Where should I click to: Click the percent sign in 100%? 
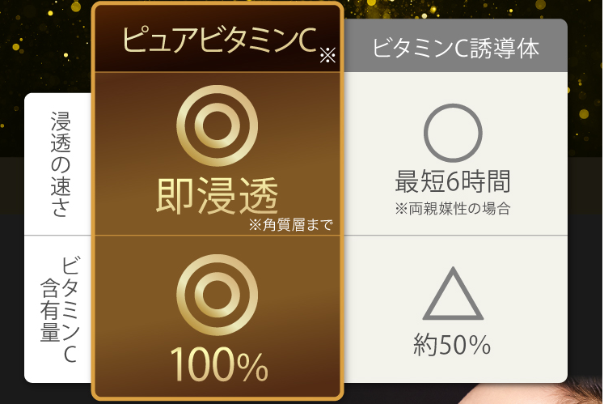click(252, 367)
